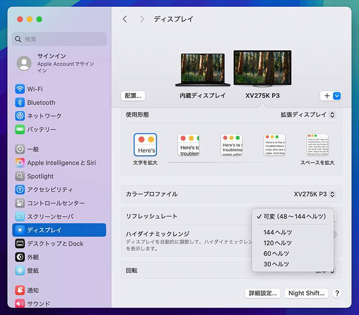Click the 検索 search field

point(61,39)
